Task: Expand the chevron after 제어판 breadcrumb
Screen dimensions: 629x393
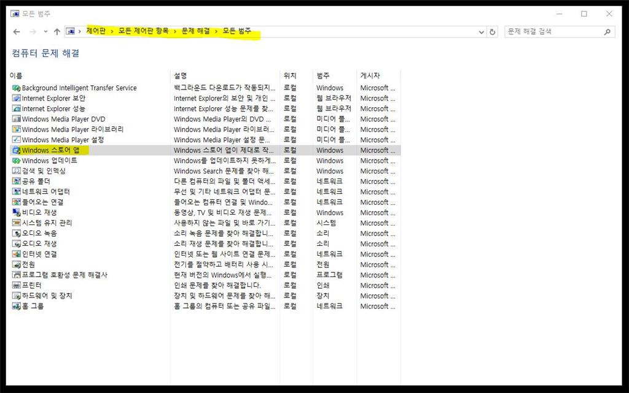Action: tap(112, 31)
